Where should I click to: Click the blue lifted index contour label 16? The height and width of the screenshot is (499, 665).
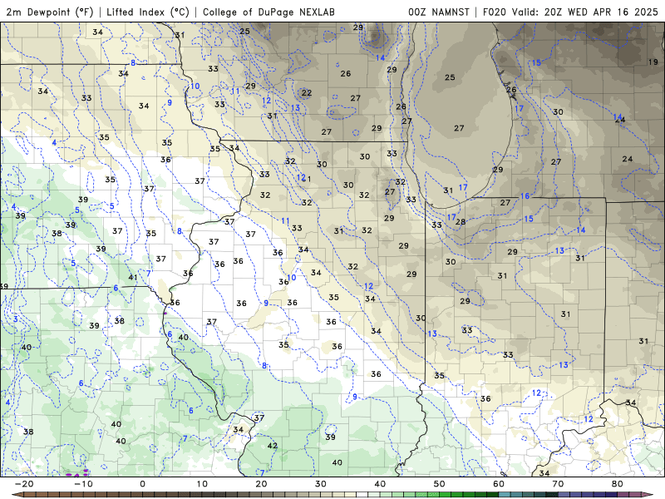click(525, 196)
